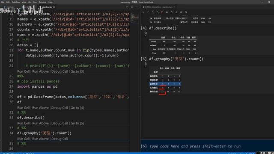This screenshot has height=154, width=274.
Task: Run the current Python file with the play icon
Action: click(x=127, y=7)
